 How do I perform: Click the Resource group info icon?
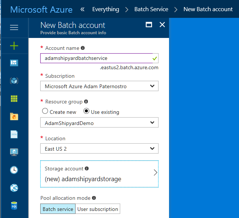point(86,102)
